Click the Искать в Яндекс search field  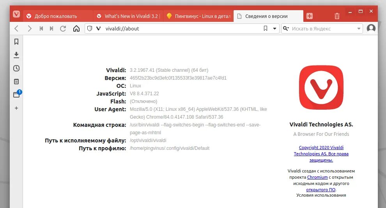[x=323, y=28]
